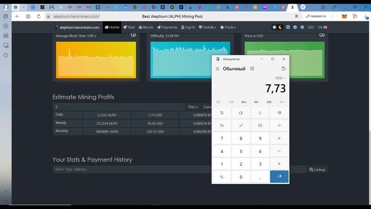The width and height of the screenshot is (371, 209).
Task: Toggle calculator keep-on-top icon
Action: pyautogui.click(x=252, y=69)
